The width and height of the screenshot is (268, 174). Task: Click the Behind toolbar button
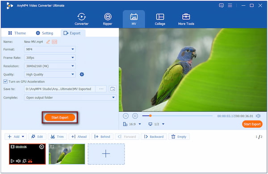click(x=102, y=137)
